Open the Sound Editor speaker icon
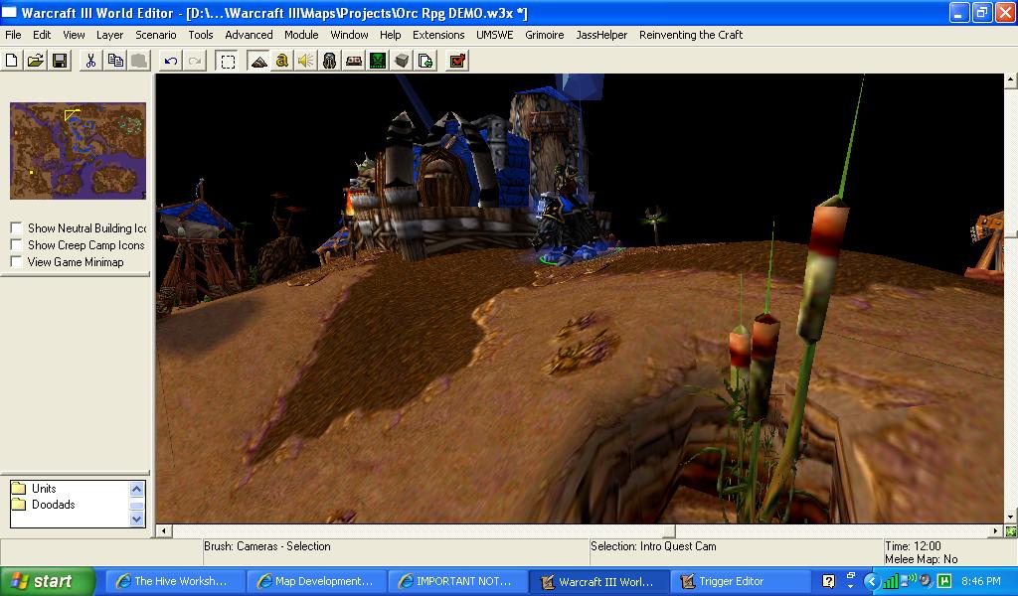 305,61
